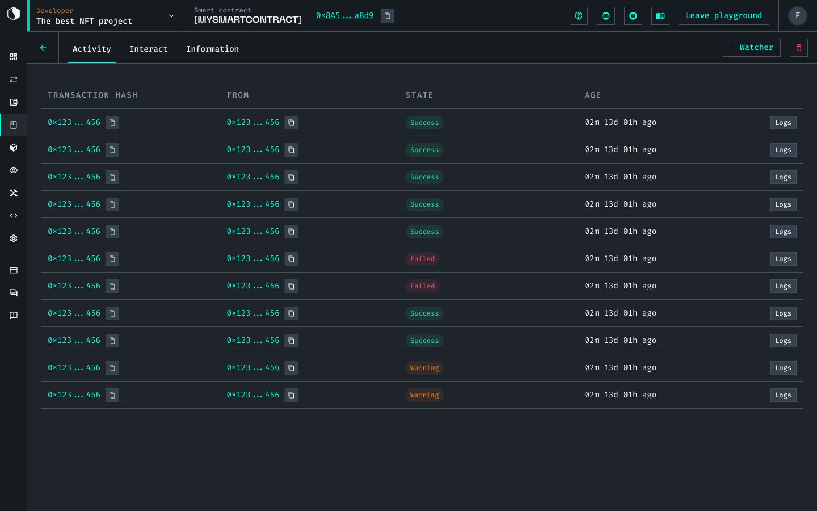
Task: Open the documentation book icon
Action: pos(660,16)
